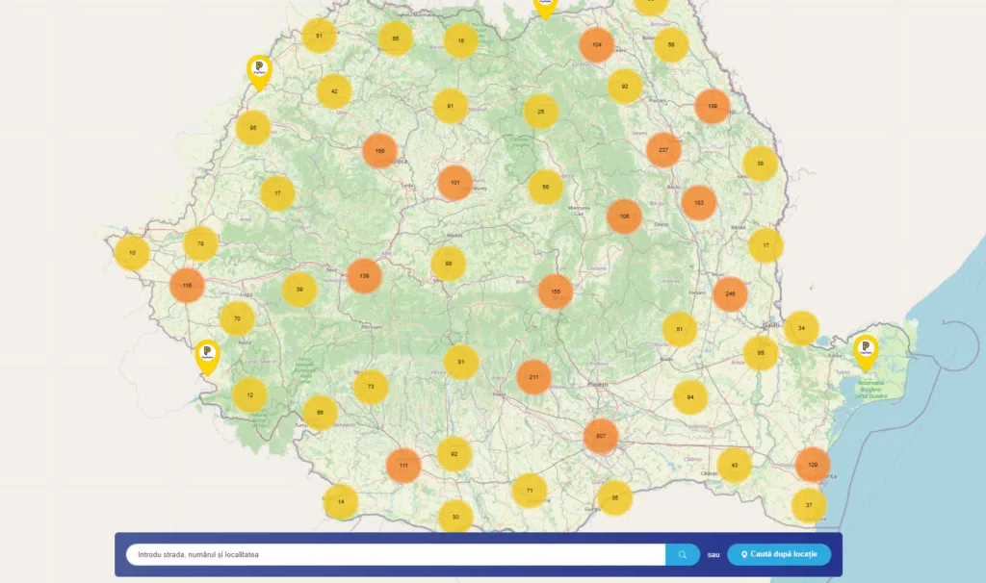Expand the orange 237 cluster
Viewport: 986px width, 583px height.
pos(663,150)
